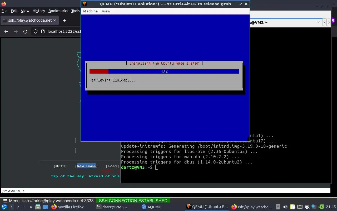Screen dimensions: 337x211
Task: Close the terminal tab dartz@VM3
Action: tap(319, 22)
